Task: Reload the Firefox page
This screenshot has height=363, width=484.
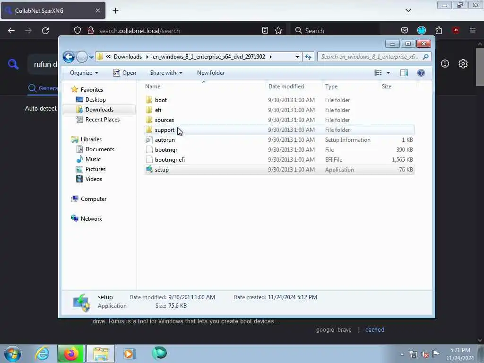Action: point(45,31)
